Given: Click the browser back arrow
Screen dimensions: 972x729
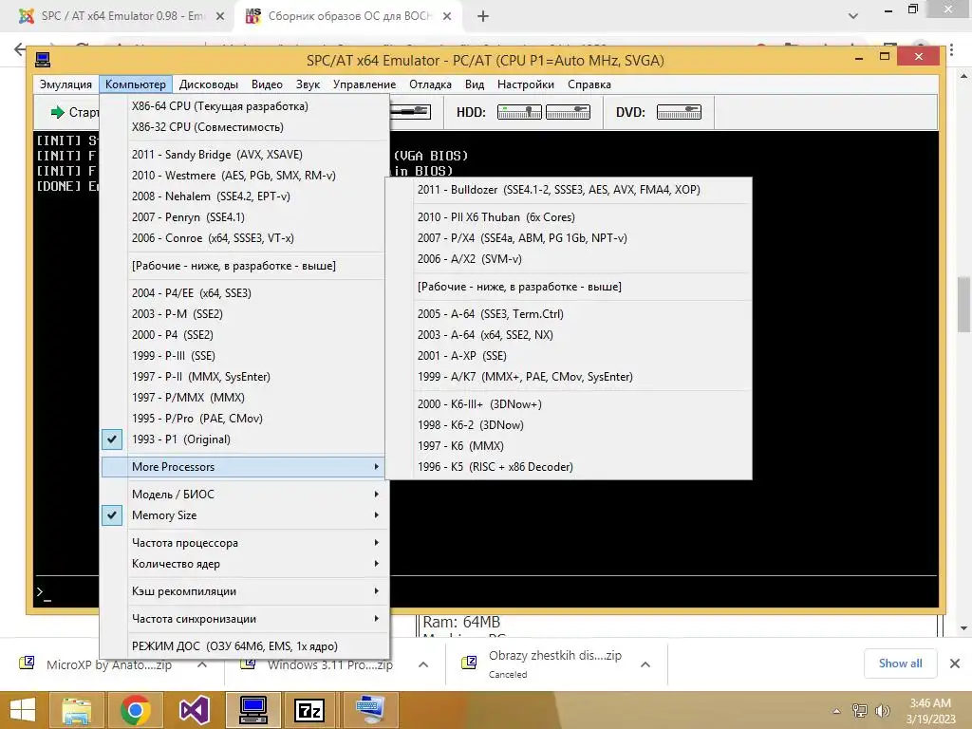Looking at the screenshot, I should (x=20, y=49).
